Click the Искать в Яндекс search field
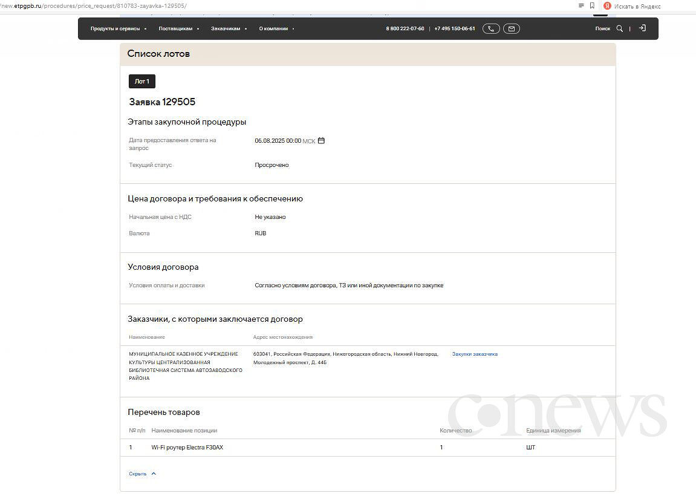 point(647,6)
